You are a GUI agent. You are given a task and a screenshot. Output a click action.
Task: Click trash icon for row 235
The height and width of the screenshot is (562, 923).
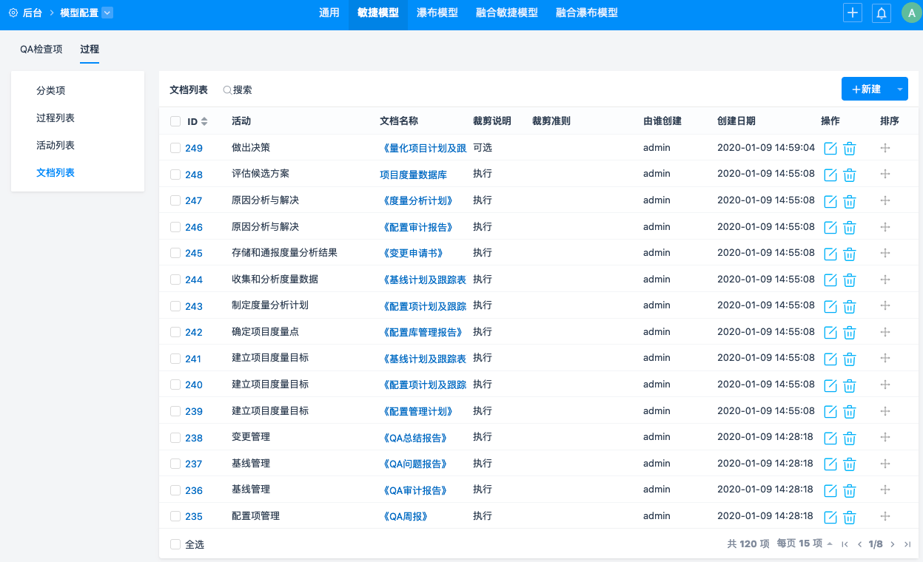coord(850,517)
